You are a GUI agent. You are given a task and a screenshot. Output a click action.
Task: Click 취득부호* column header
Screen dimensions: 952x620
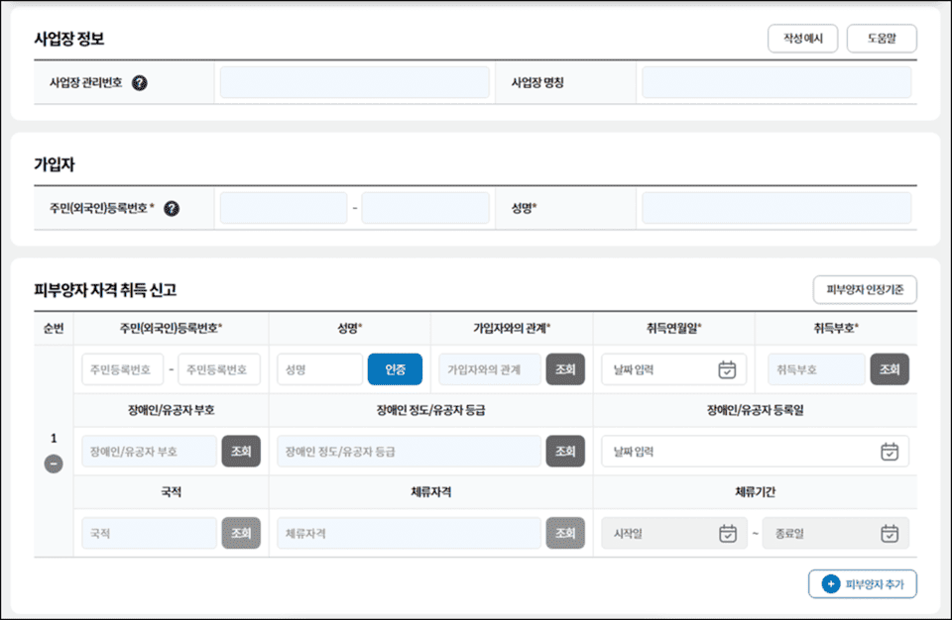pos(836,328)
